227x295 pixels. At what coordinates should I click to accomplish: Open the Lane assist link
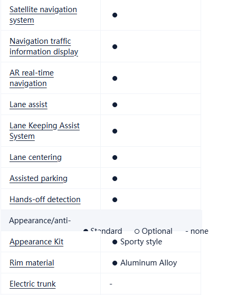coord(29,104)
